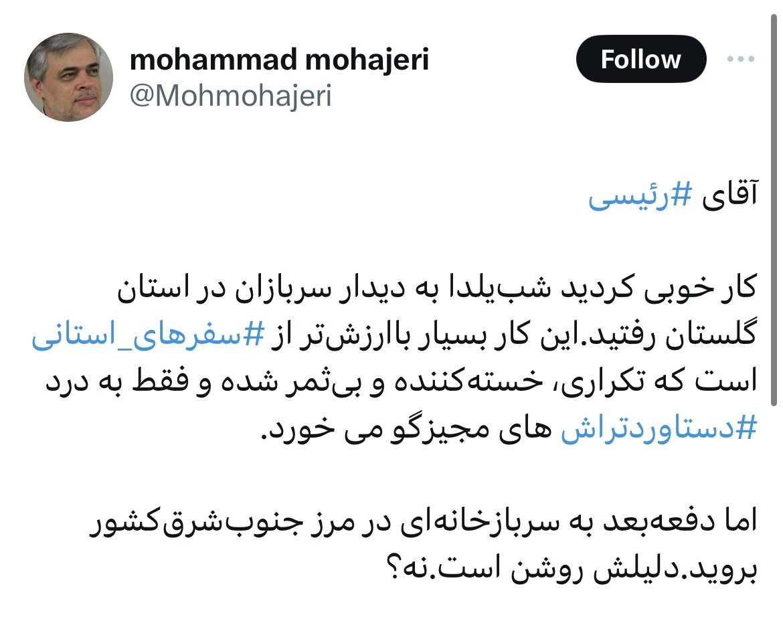Click the three-dot more options icon
The height and width of the screenshot is (625, 783).
(741, 60)
